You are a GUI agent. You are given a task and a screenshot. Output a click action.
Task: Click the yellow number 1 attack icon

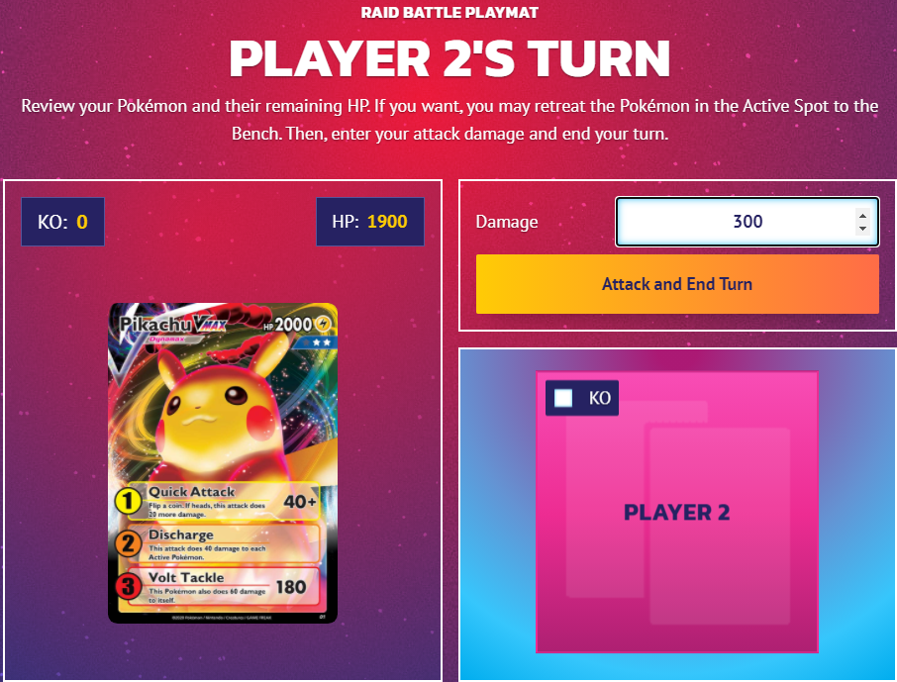[x=128, y=501]
